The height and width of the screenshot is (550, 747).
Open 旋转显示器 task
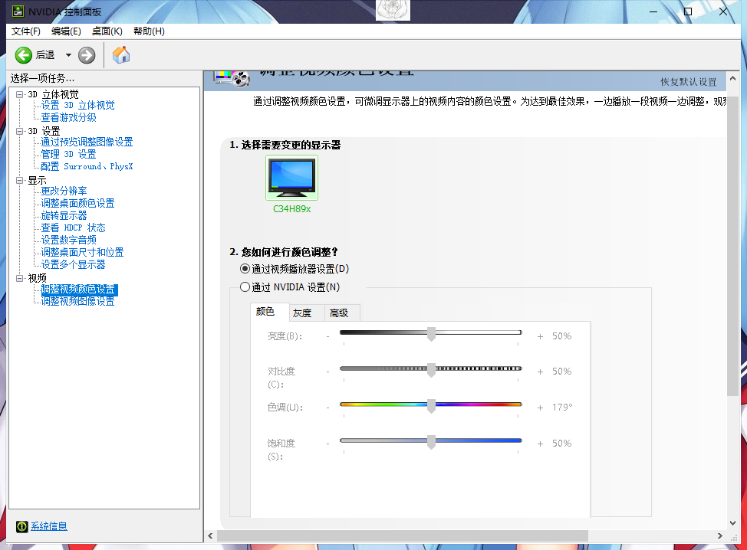(64, 215)
